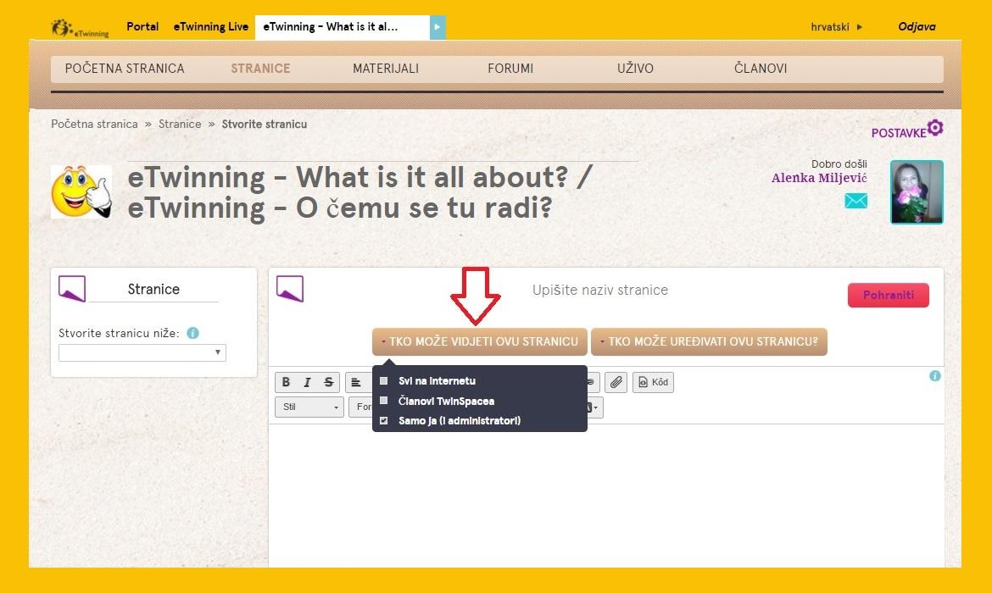Open the MATERIJALI menu item
The image size is (992, 593).
click(x=386, y=69)
